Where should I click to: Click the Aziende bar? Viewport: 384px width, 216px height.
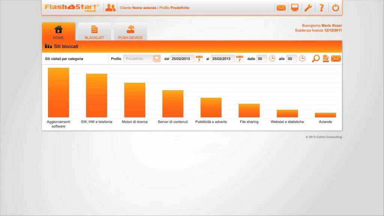pos(325,115)
